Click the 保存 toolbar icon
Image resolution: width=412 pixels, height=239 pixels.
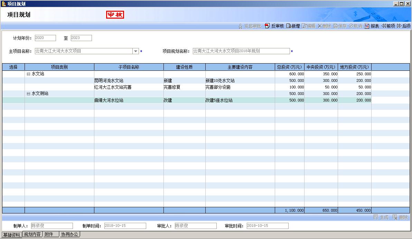point(336,26)
